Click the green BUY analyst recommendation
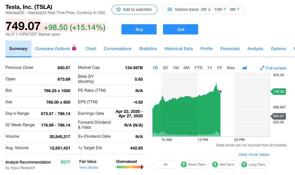 tap(66, 162)
